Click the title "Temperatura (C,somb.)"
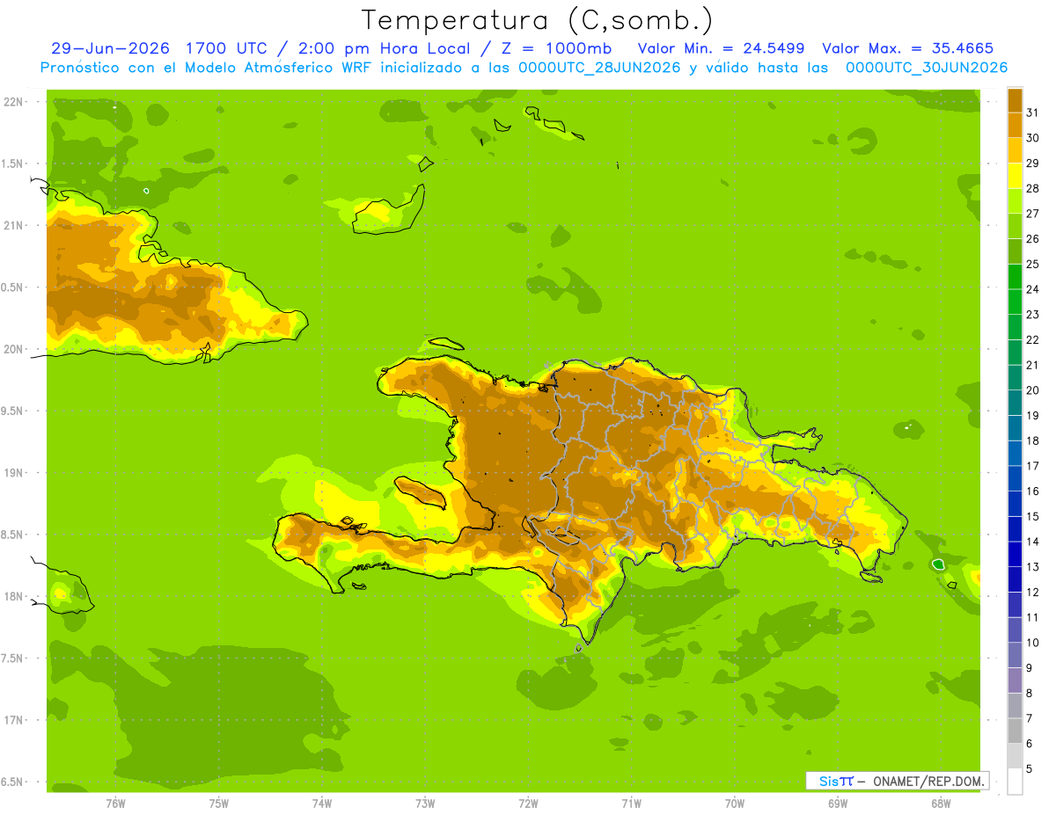 (538, 20)
